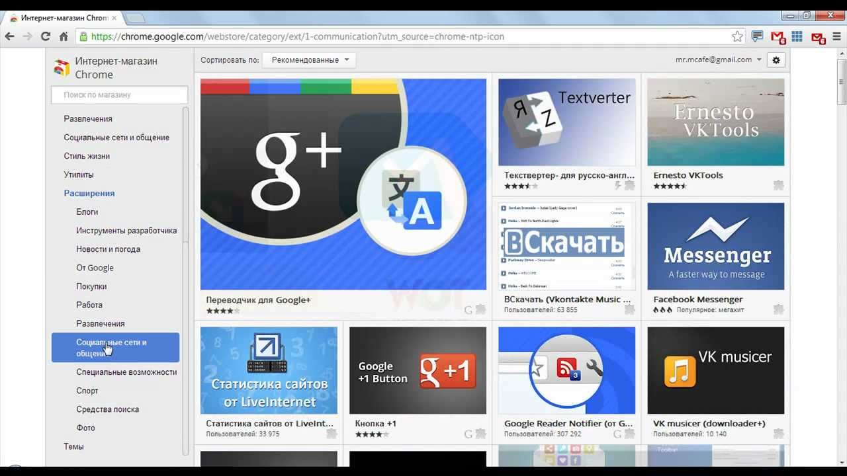This screenshot has height=476, width=847.
Task: Open the Google Reader Notifier thumbnail
Action: [567, 371]
